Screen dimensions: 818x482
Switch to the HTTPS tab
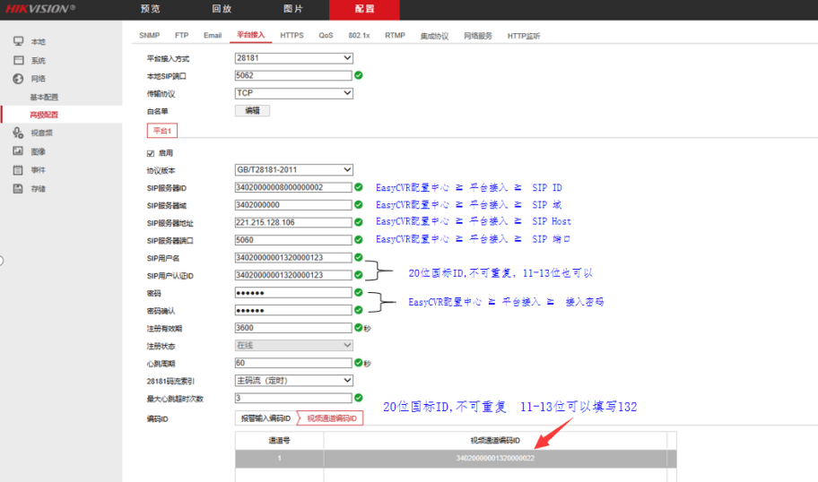(x=292, y=36)
